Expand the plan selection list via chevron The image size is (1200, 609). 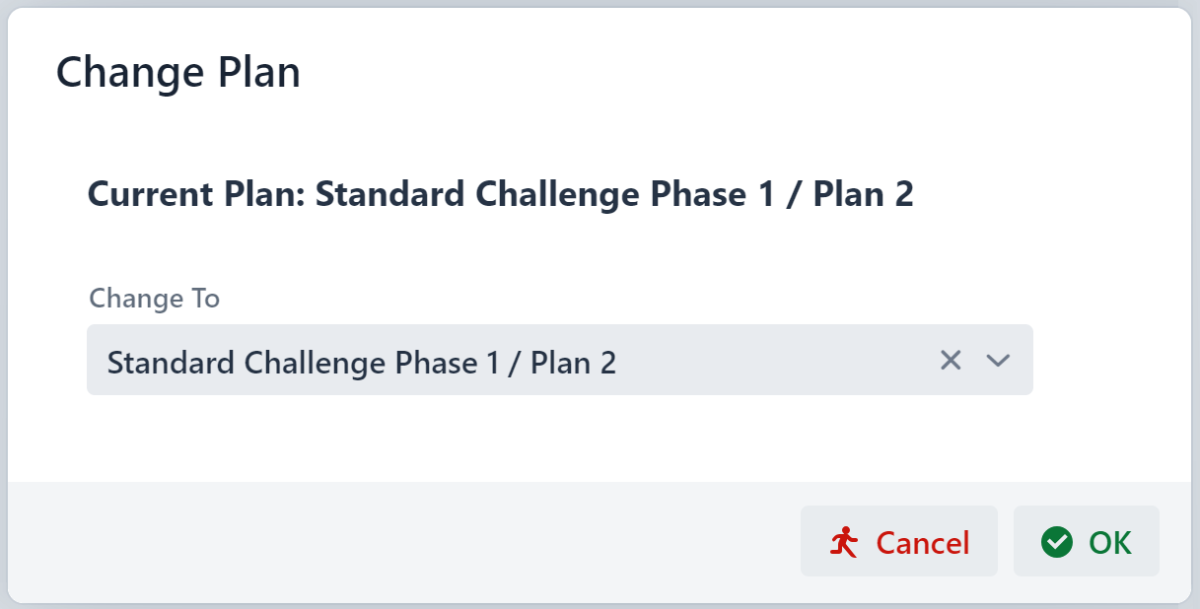pyautogui.click(x=998, y=361)
